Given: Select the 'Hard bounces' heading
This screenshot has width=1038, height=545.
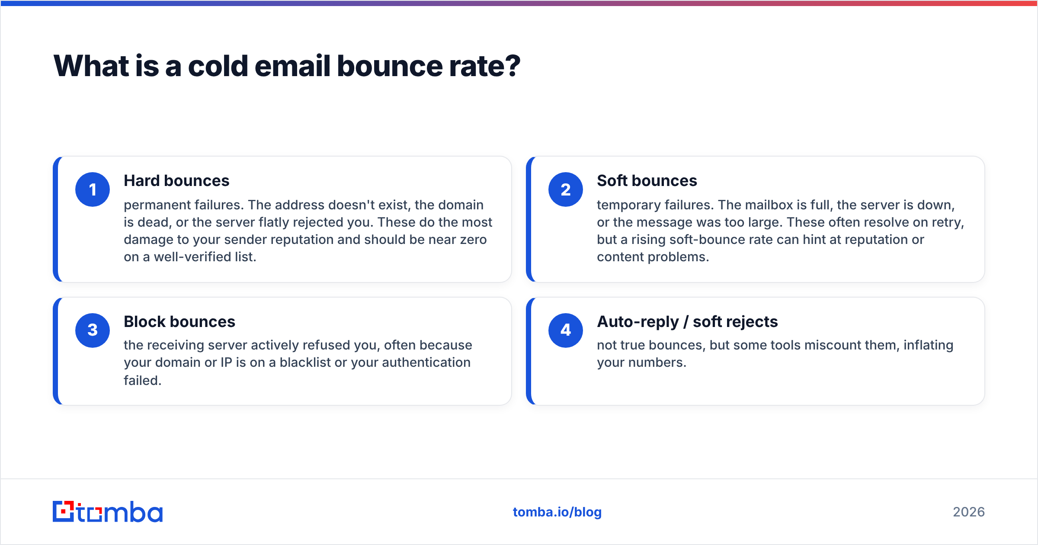Looking at the screenshot, I should [x=176, y=181].
